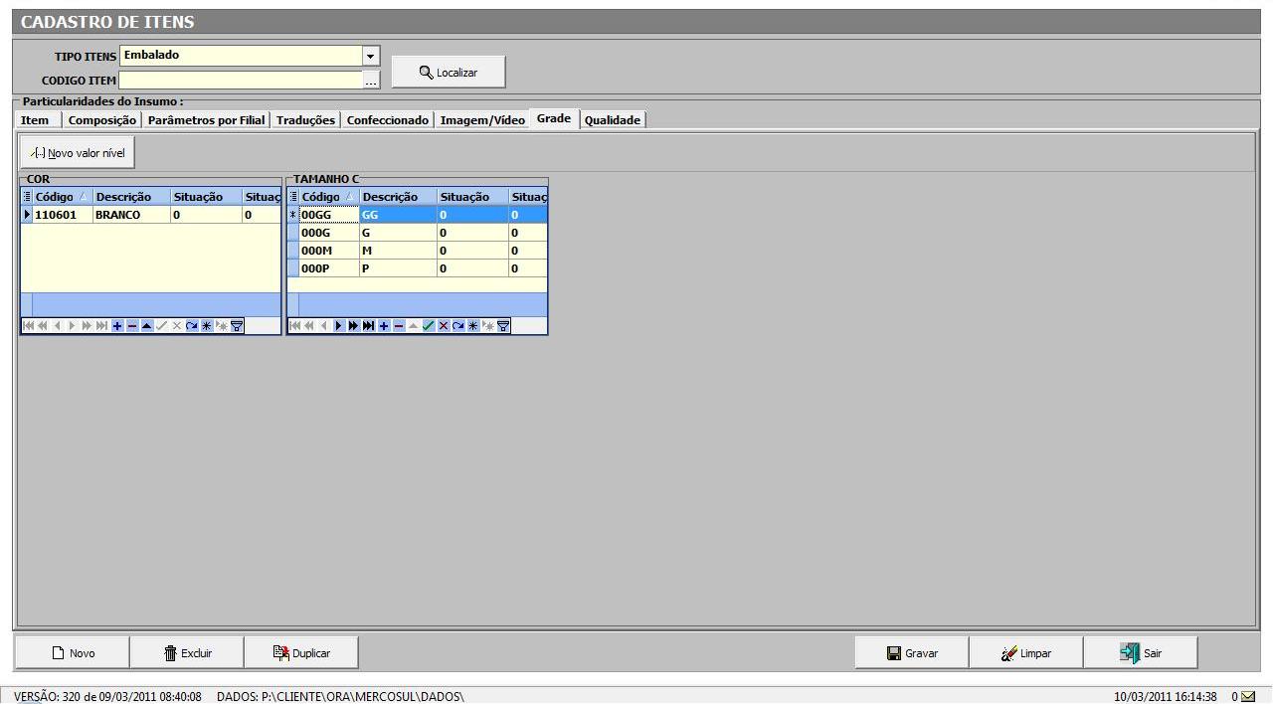The height and width of the screenshot is (704, 1273).
Task: Switch to the Qualidade tab
Action: coord(613,120)
